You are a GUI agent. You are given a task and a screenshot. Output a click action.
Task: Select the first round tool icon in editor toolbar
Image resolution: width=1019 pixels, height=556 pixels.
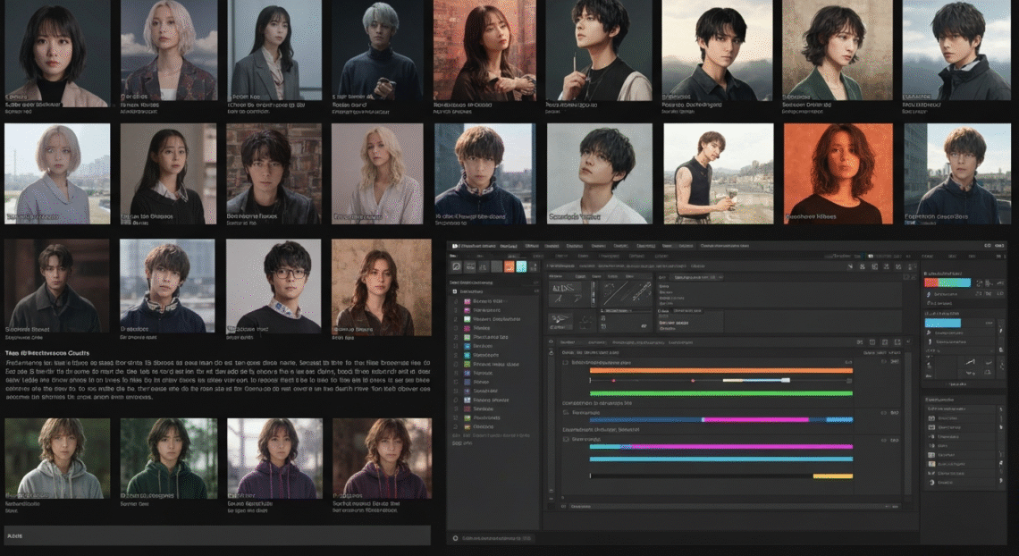[x=457, y=266]
